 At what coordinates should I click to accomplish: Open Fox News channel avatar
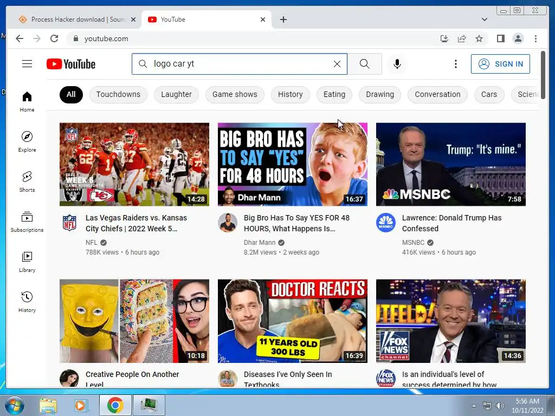[386, 379]
